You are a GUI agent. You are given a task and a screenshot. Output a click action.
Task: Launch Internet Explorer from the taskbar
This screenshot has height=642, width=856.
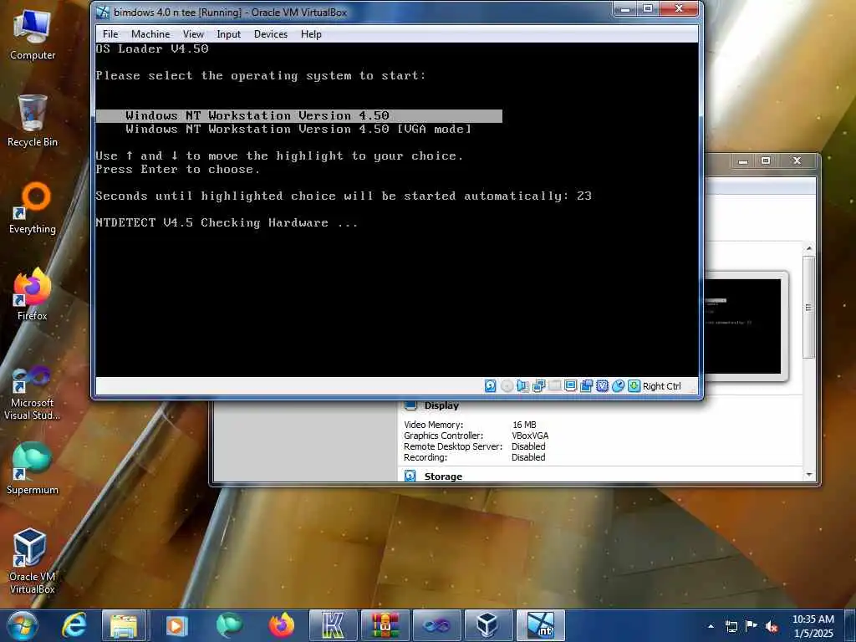[x=74, y=625]
